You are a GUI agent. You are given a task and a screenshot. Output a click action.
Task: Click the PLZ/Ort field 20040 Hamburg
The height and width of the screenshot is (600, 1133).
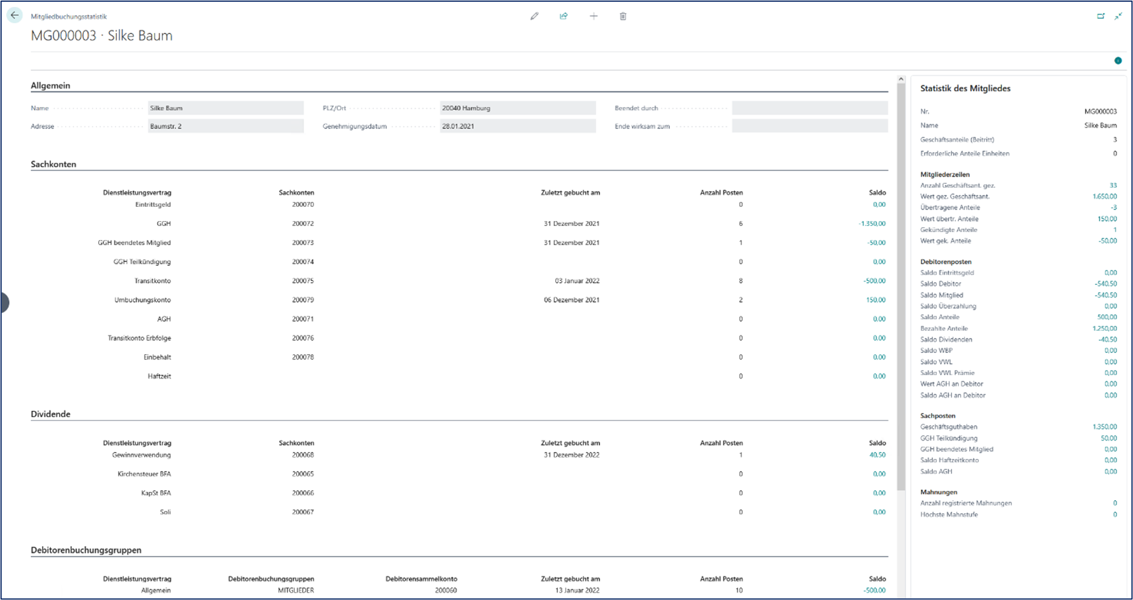coord(517,108)
